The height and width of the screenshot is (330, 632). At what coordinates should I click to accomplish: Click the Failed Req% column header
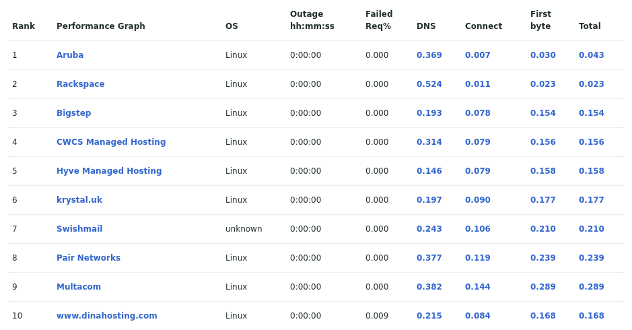coord(379,20)
